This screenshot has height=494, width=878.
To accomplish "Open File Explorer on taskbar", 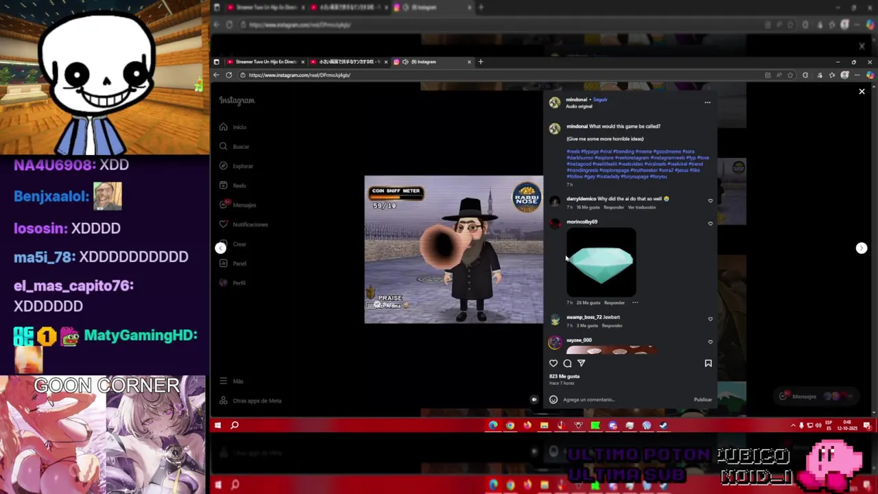I will coord(544,425).
